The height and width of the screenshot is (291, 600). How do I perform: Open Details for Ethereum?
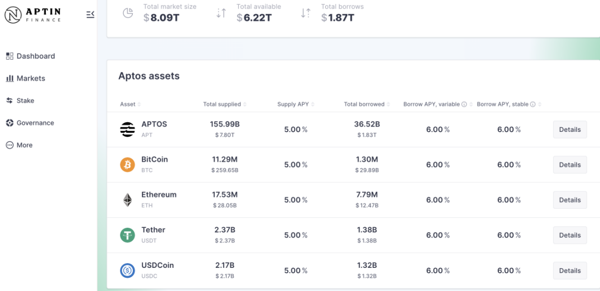coord(570,200)
